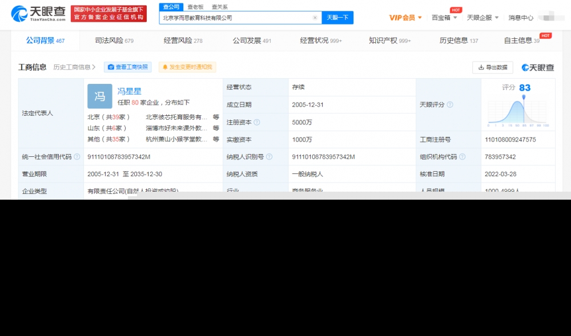Open 消息中心 message center
This screenshot has width=571, height=336.
[521, 18]
